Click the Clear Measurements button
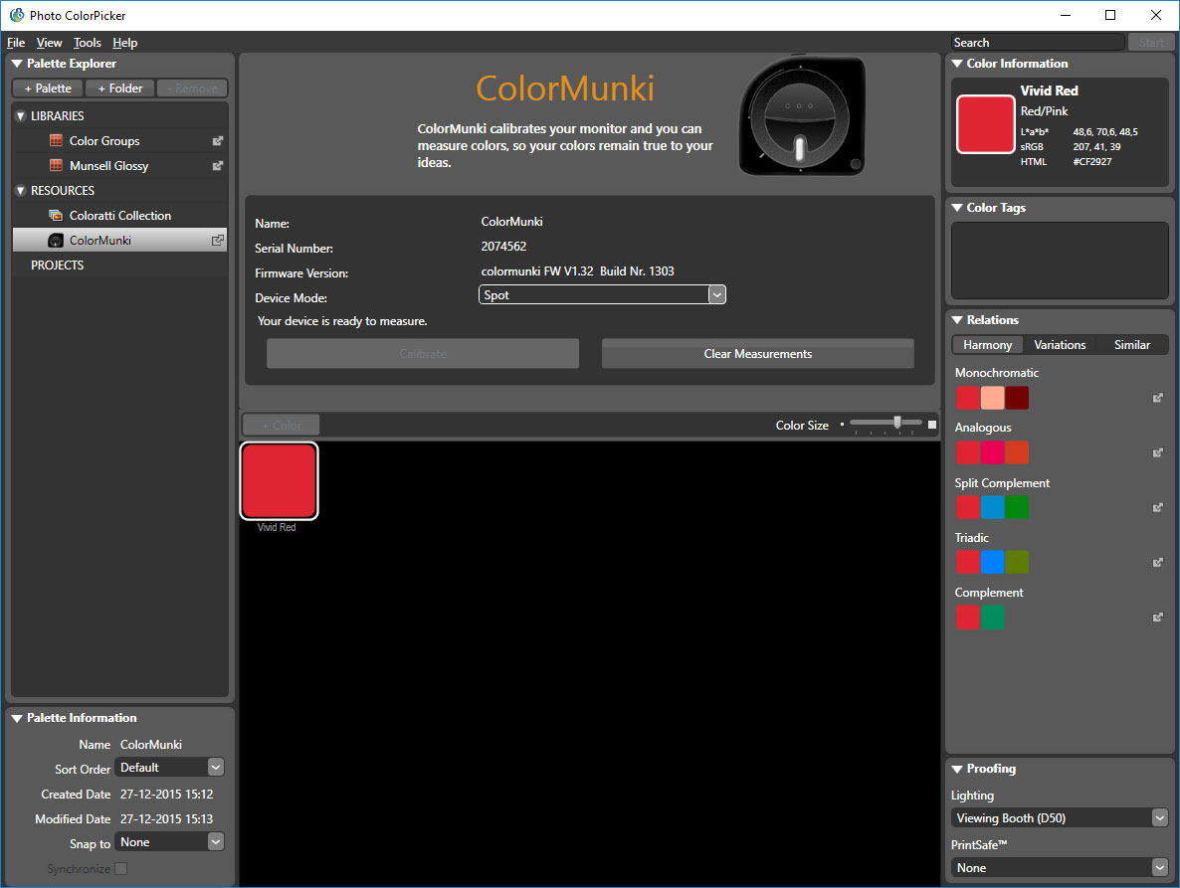The height and width of the screenshot is (888, 1180). 758,353
